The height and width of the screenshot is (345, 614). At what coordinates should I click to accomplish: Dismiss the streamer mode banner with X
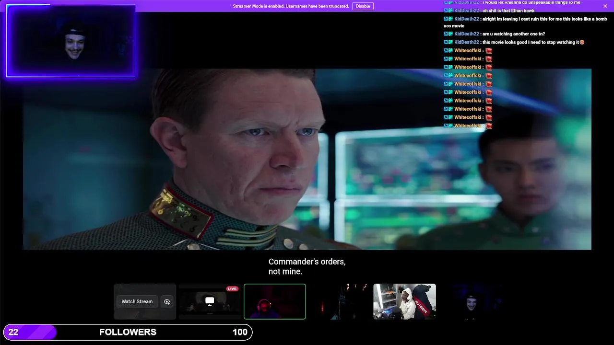(605, 6)
